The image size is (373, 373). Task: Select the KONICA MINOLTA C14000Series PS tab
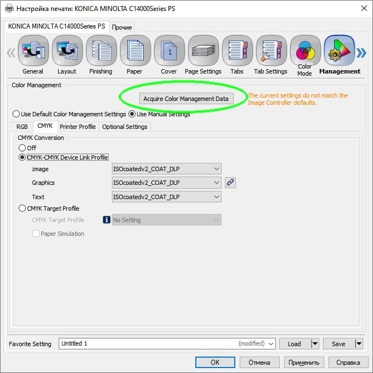point(56,26)
